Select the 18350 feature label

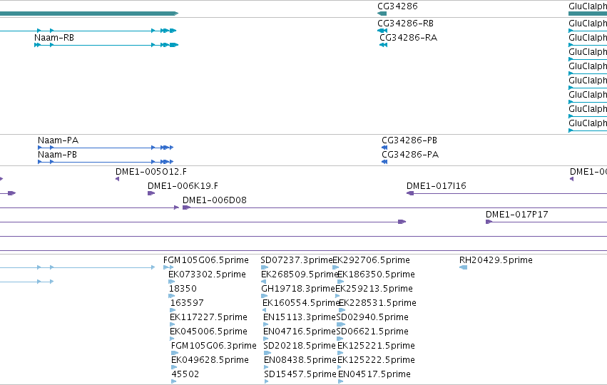click(x=183, y=289)
